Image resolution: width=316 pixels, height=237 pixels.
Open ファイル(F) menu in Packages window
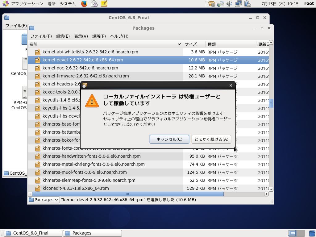point(41,36)
